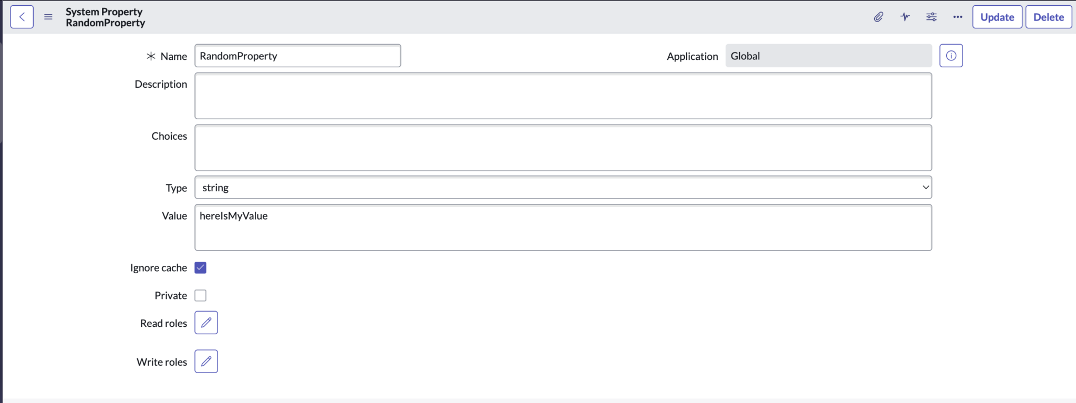Click the personalize form sliders icon
The height and width of the screenshot is (403, 1076).
[932, 17]
